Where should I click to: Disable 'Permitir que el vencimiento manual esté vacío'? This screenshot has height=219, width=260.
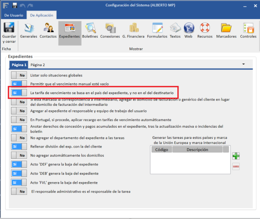(19, 84)
